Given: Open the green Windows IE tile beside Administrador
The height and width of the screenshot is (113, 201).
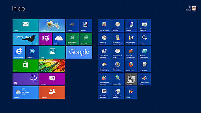Looking at the screenshot, I should (86, 39).
